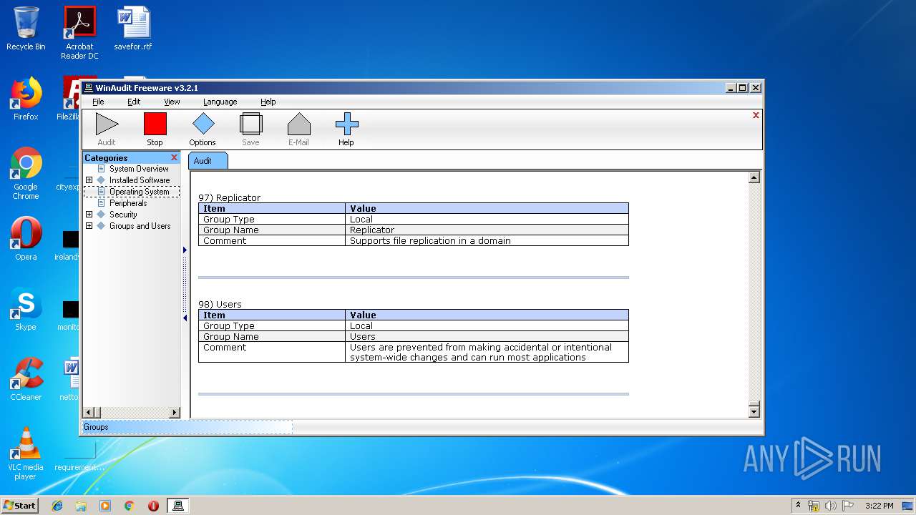
Task: Expand the Groups and Users node
Action: (x=89, y=226)
